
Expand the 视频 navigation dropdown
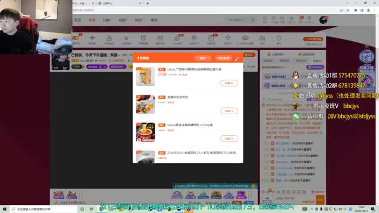(123, 20)
